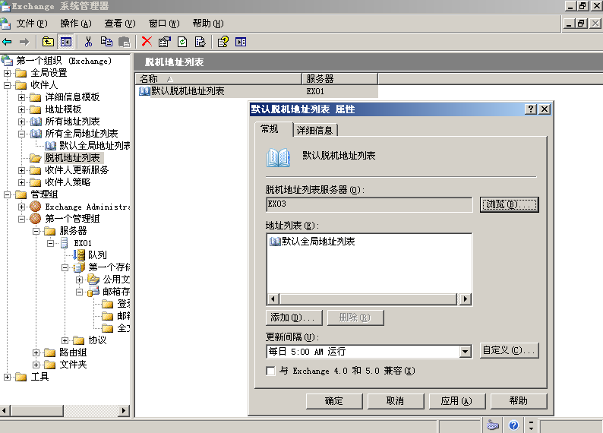Click the Forward arrow toolbar icon

pos(24,42)
